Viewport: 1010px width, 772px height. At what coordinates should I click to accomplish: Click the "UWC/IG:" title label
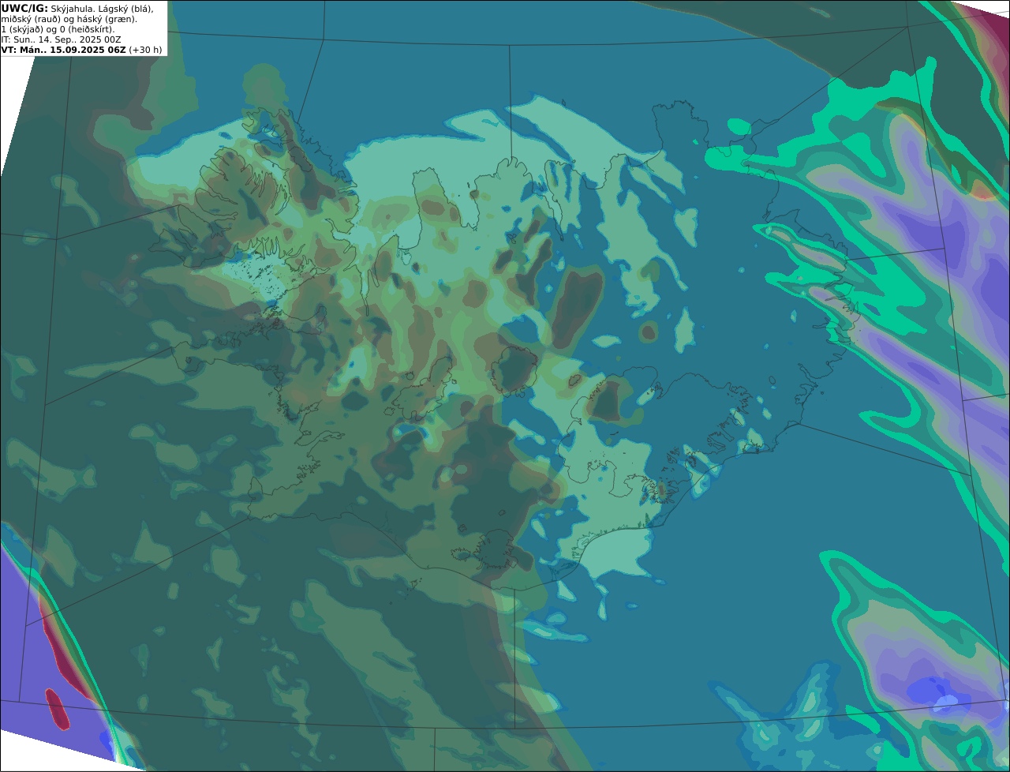tap(24, 8)
